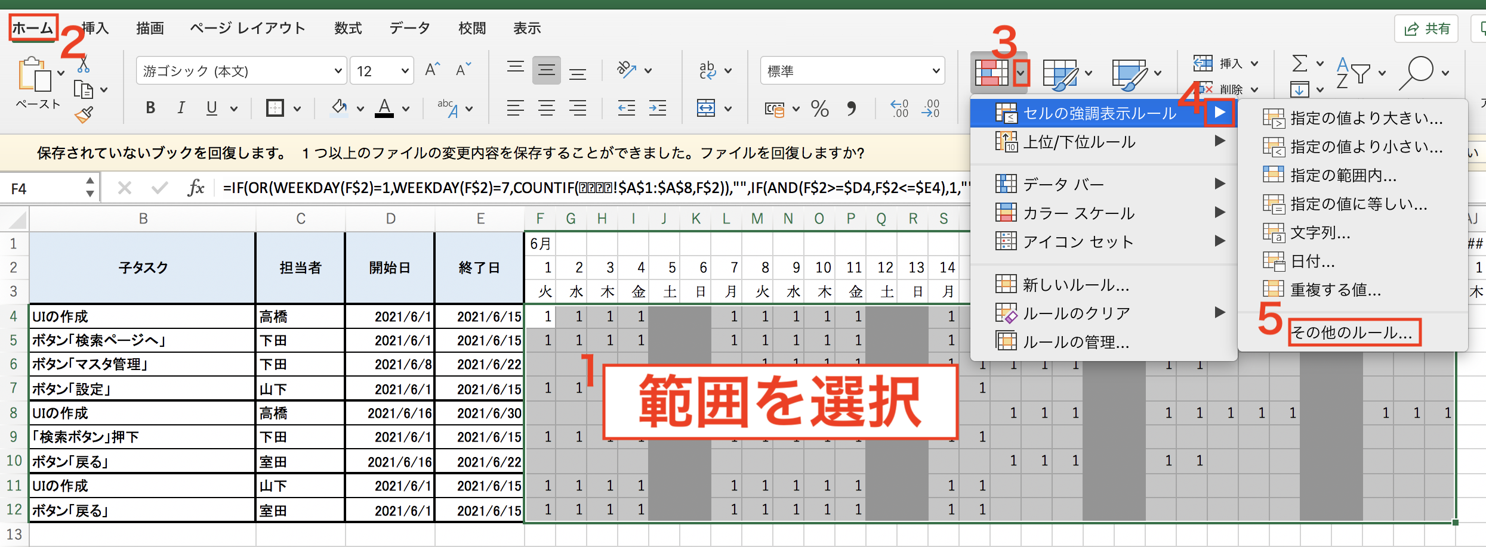
Task: Open conditional formatting dropdown arrow
Action: (1021, 74)
